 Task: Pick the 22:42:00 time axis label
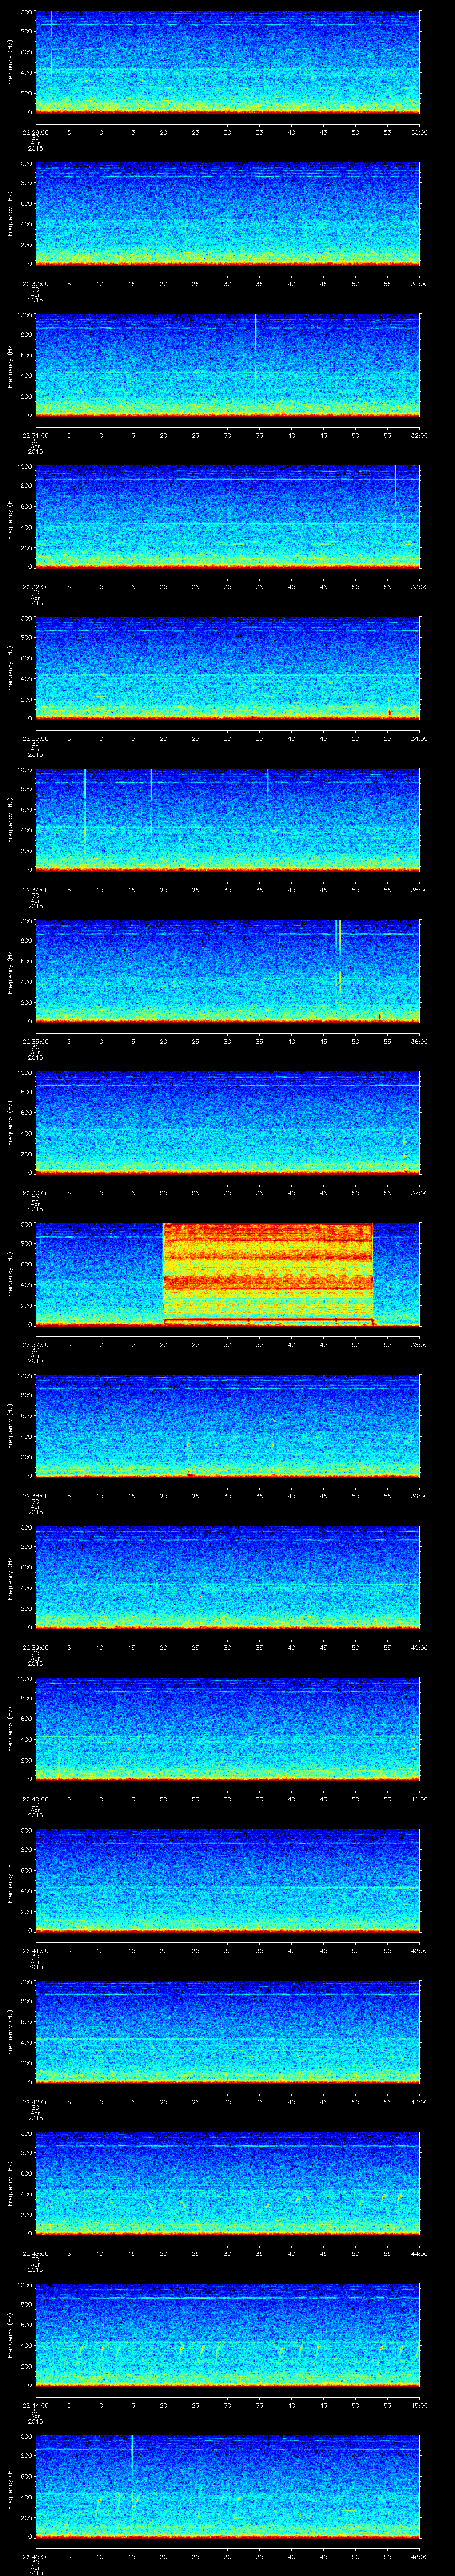point(35,2102)
